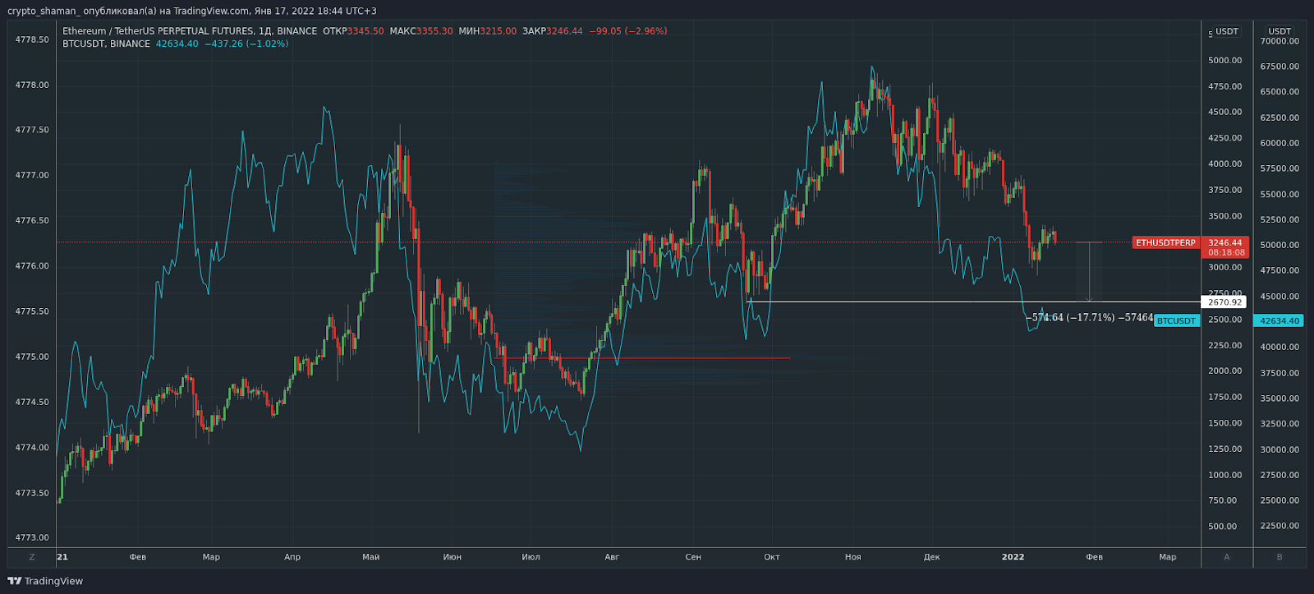The height and width of the screenshot is (594, 1314).
Task: Click the 4778.50 label on left scale
Action: pos(32,39)
